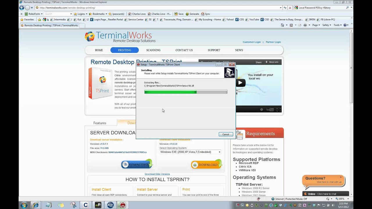Open the SCANNING navigation tab
Viewport: 372px width, 209px height.
coord(153,50)
